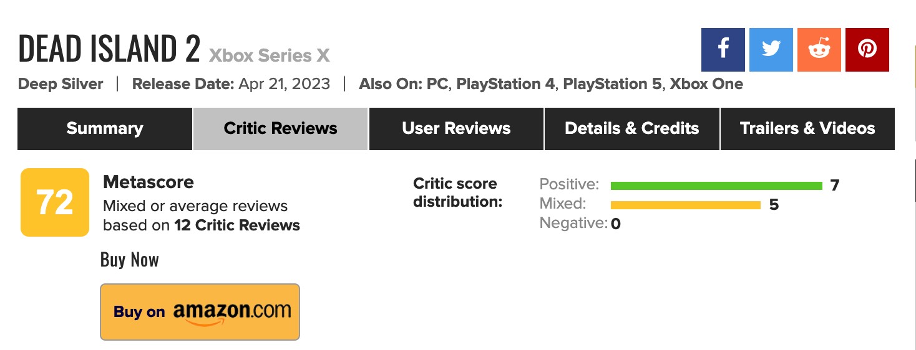Click the Buy on Amazon button
The image size is (916, 350).
[200, 312]
